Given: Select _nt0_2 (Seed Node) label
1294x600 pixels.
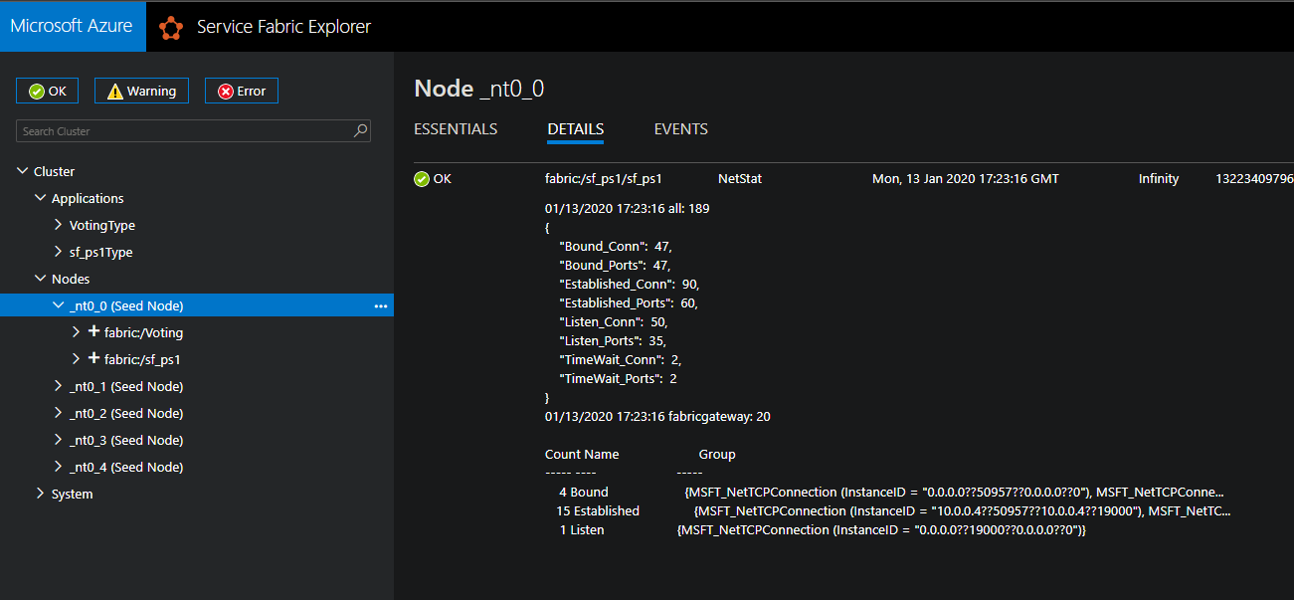Looking at the screenshot, I should point(126,413).
